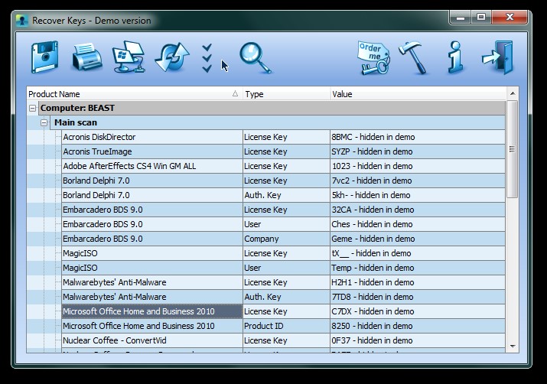Click the refresh arrows icon
This screenshot has width=547, height=384.
pyautogui.click(x=171, y=57)
